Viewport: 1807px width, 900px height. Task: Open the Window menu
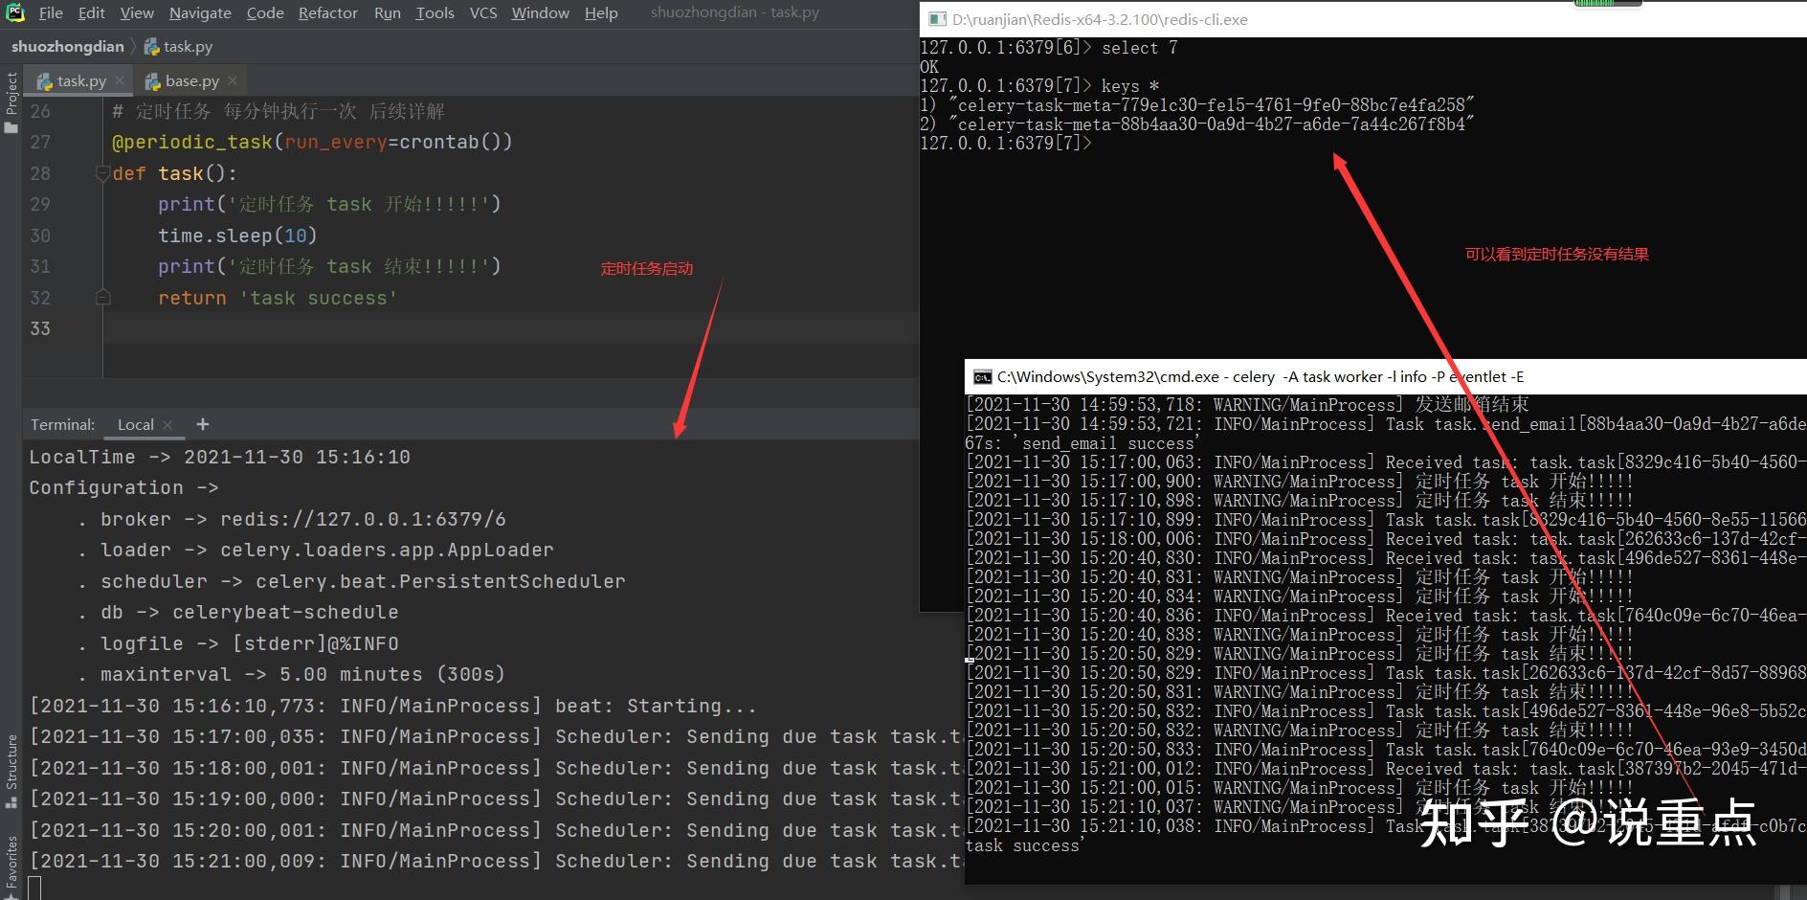point(540,12)
